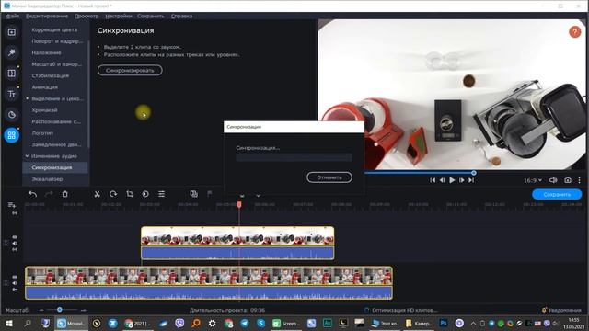589x331 pixels.
Task: Play the preview video
Action: point(452,180)
